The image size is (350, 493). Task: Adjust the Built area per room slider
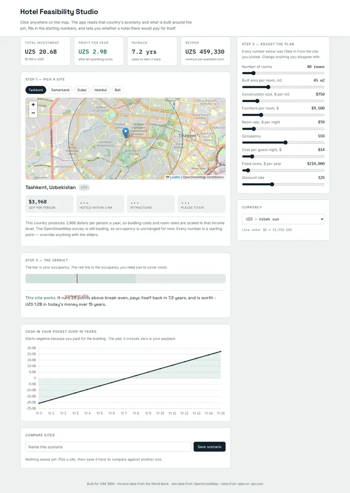pos(283,87)
